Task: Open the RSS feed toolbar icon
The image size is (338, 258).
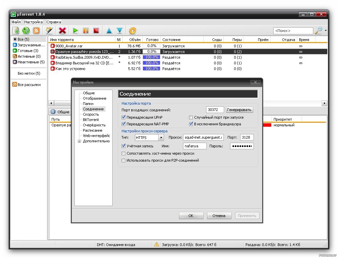Action: (x=36, y=31)
